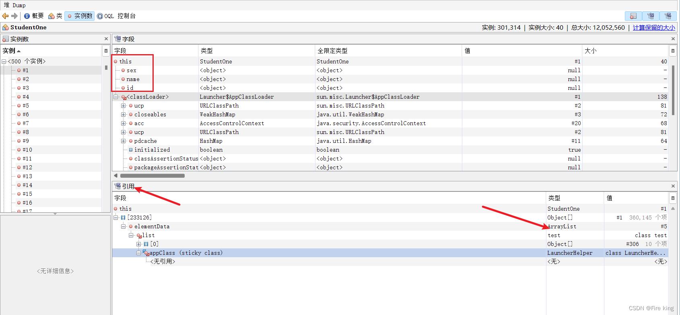The height and width of the screenshot is (315, 680).
Task: Select the name field row
Action: [x=390, y=79]
